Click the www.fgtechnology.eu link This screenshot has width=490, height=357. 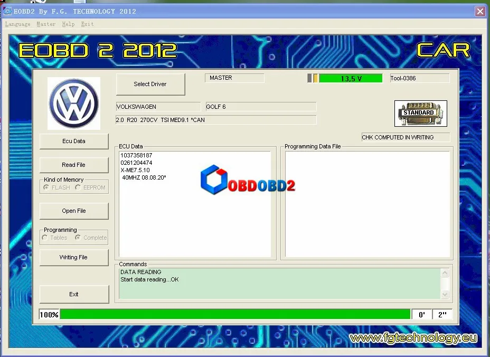coord(413,337)
